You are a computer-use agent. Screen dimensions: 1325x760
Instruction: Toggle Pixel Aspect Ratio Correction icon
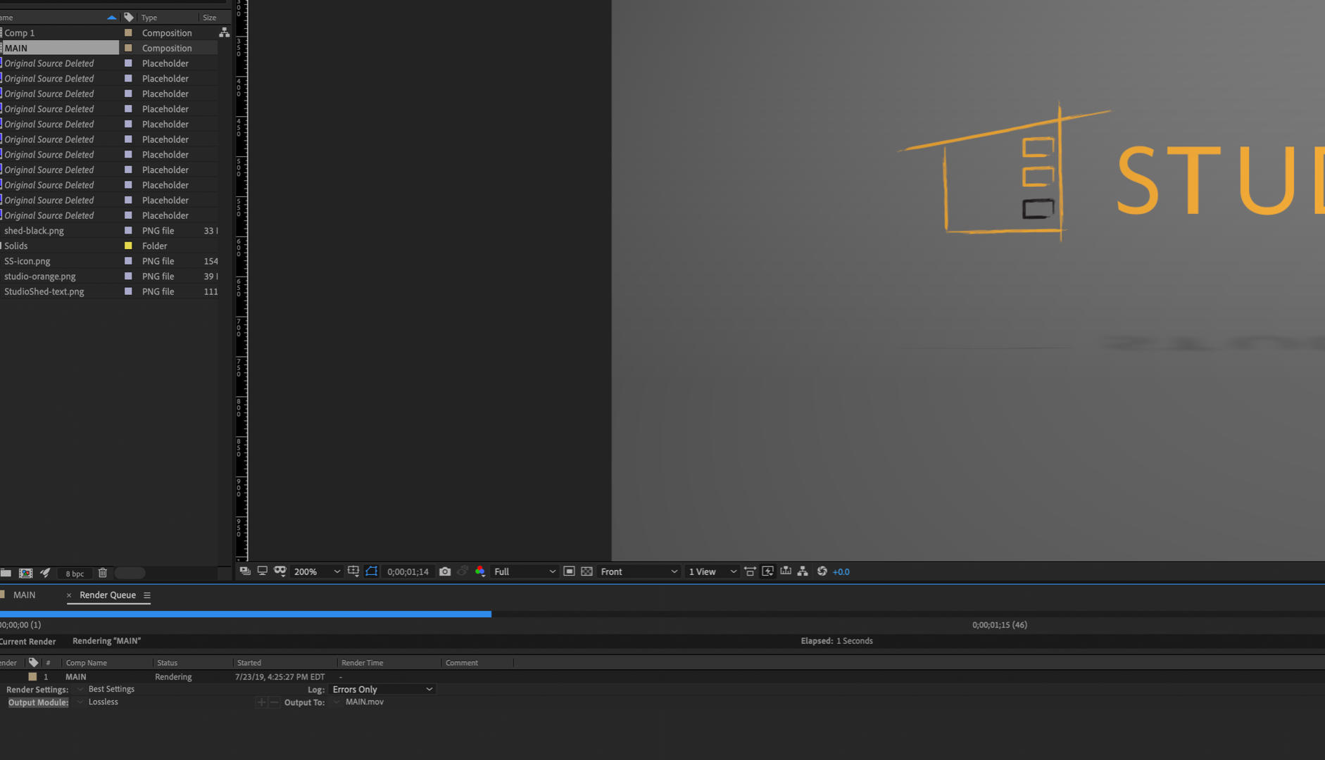[x=750, y=571]
